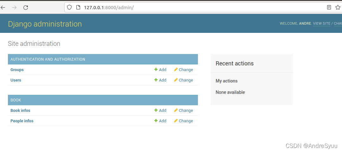
Task: Open the Groups model link
Action: pyautogui.click(x=17, y=70)
